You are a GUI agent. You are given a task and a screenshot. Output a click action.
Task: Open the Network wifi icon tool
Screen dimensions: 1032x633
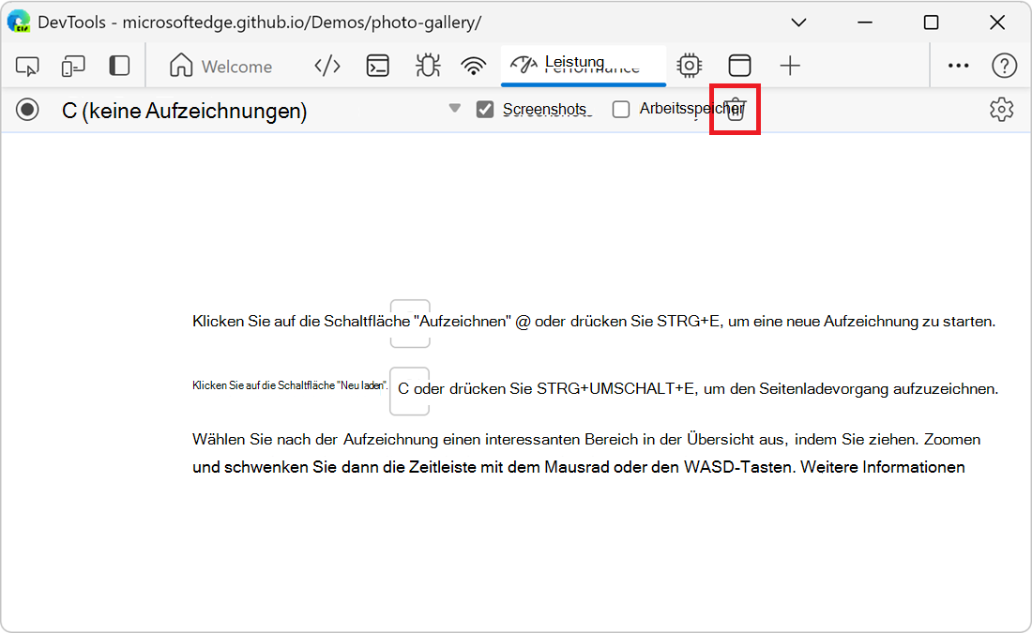473,66
